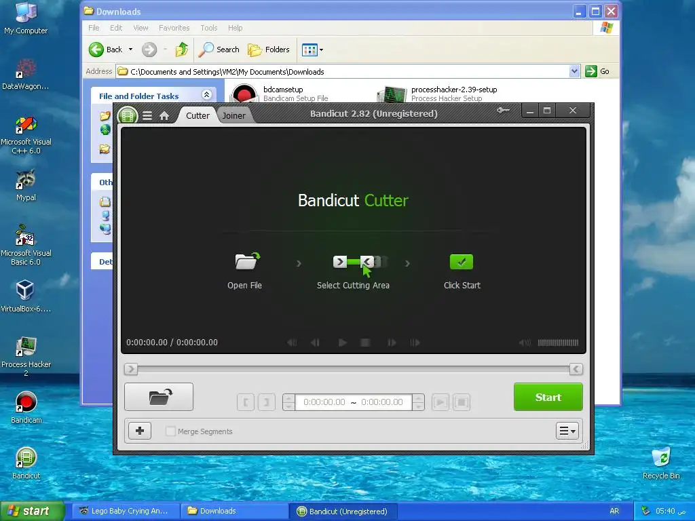Toggle the Merge Segments checkbox
Viewport: 695px width, 521px height.
tap(170, 431)
